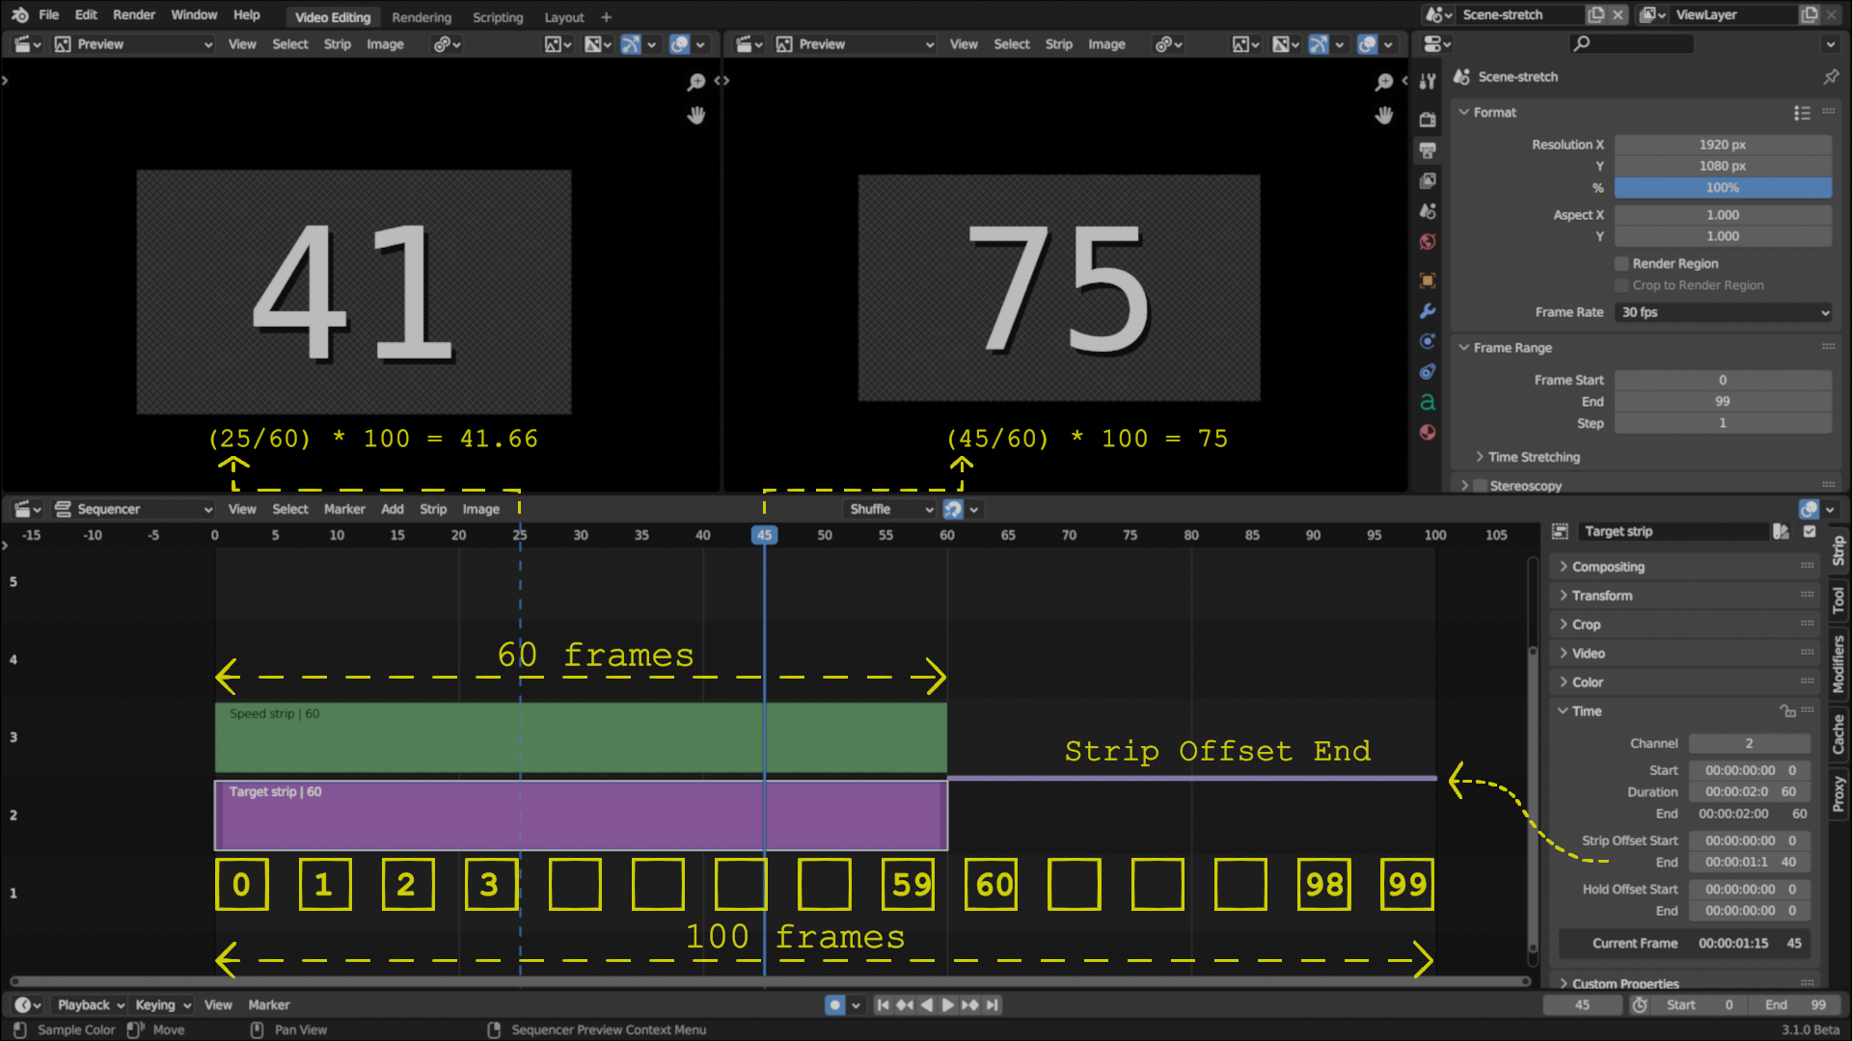Image resolution: width=1852 pixels, height=1041 pixels.
Task: Open the Material properties tab icon
Action: click(x=1428, y=432)
